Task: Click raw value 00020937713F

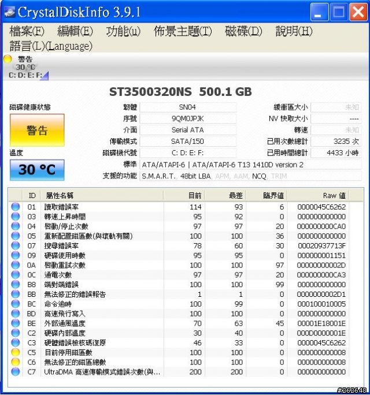Action: [321, 245]
